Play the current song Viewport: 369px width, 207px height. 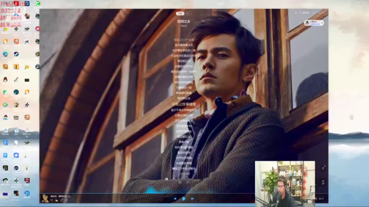tap(184, 199)
